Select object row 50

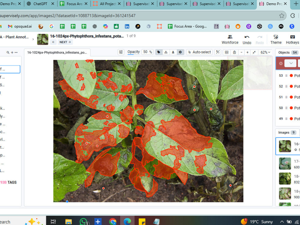(288, 108)
